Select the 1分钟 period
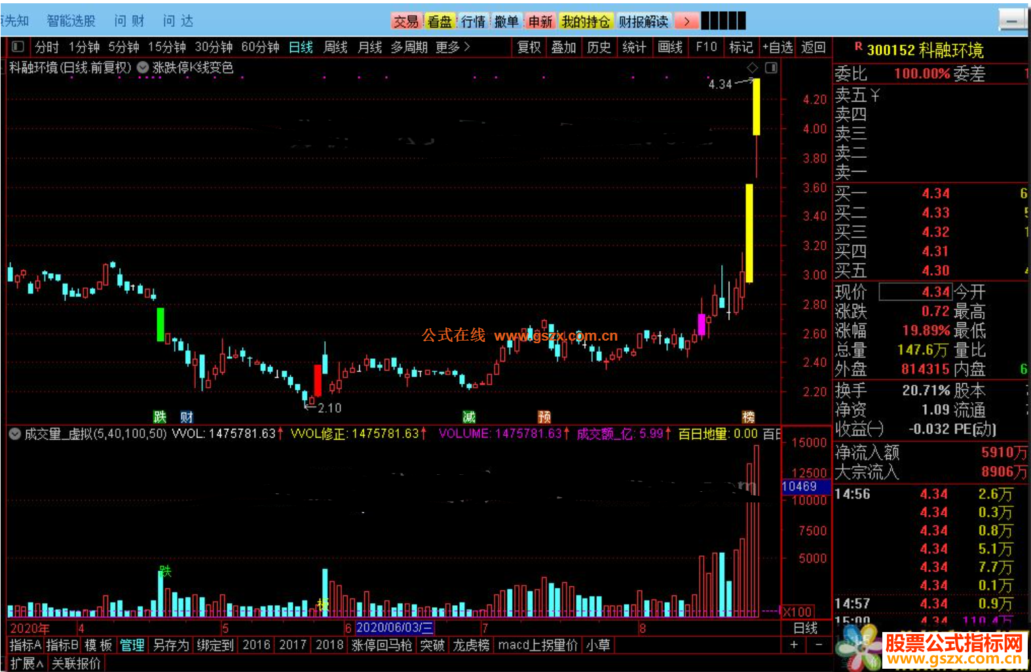This screenshot has height=672, width=1031. [84, 47]
